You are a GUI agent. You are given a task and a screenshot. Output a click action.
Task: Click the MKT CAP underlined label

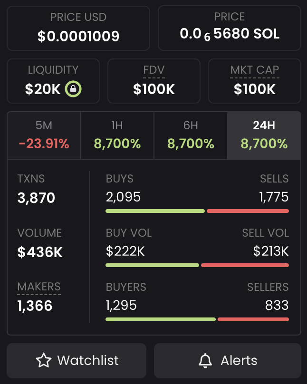click(255, 70)
